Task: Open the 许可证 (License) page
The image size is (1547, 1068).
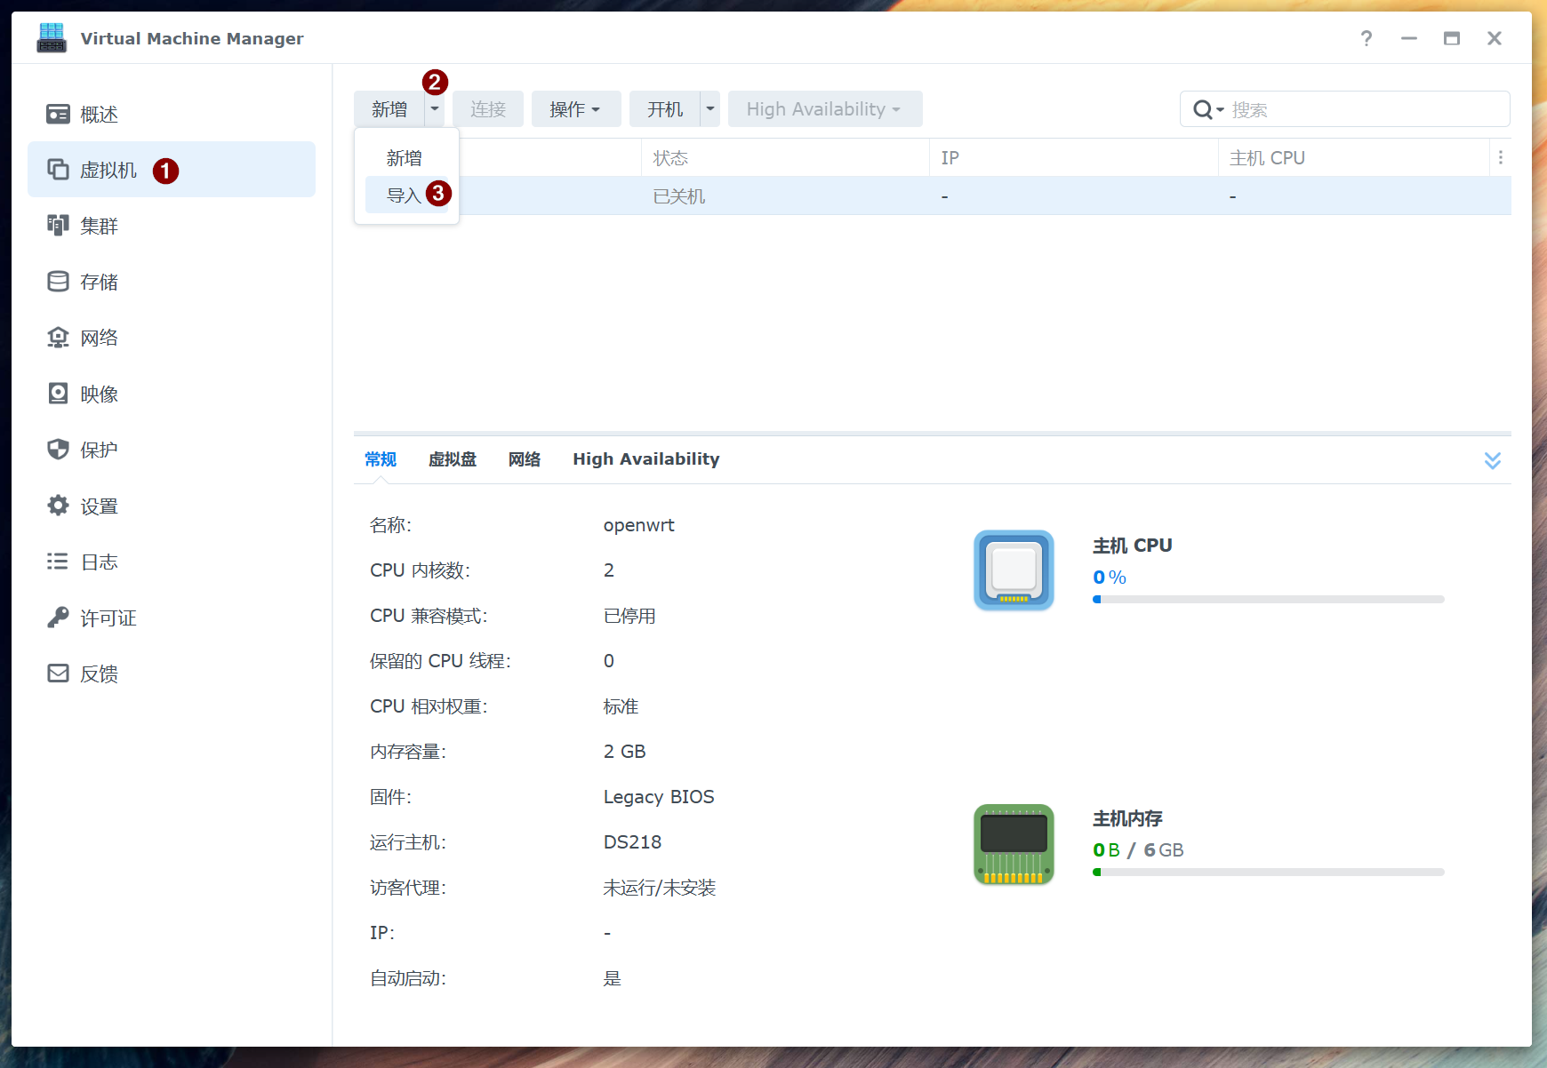Action: click(108, 617)
